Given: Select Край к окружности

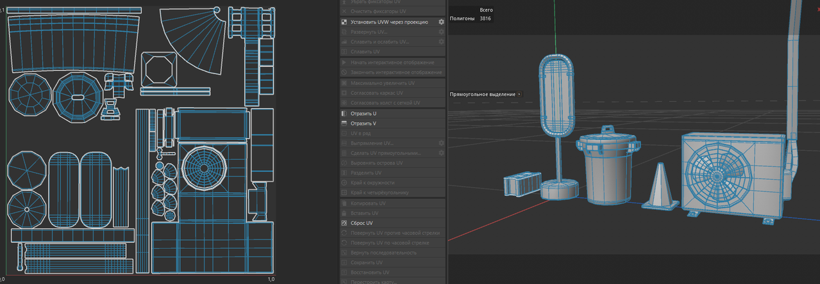Looking at the screenshot, I should 392,182.
